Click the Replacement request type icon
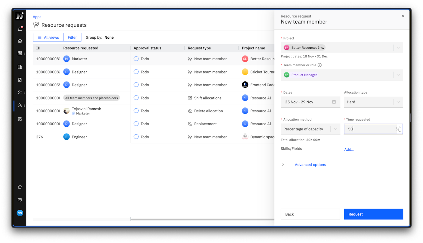Viewport: 423px width, 243px height. click(x=190, y=124)
